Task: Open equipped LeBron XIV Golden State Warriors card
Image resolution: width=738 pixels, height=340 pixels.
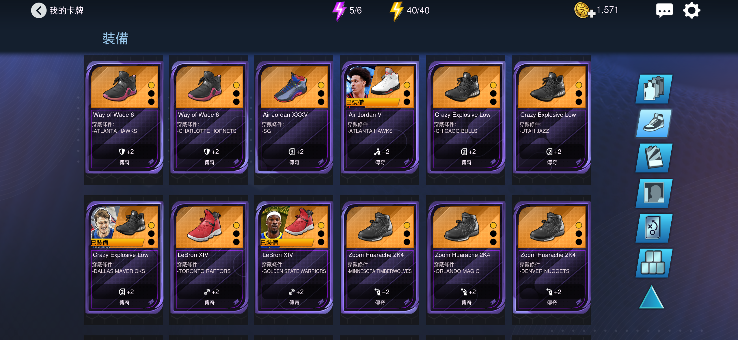Action: (x=294, y=258)
